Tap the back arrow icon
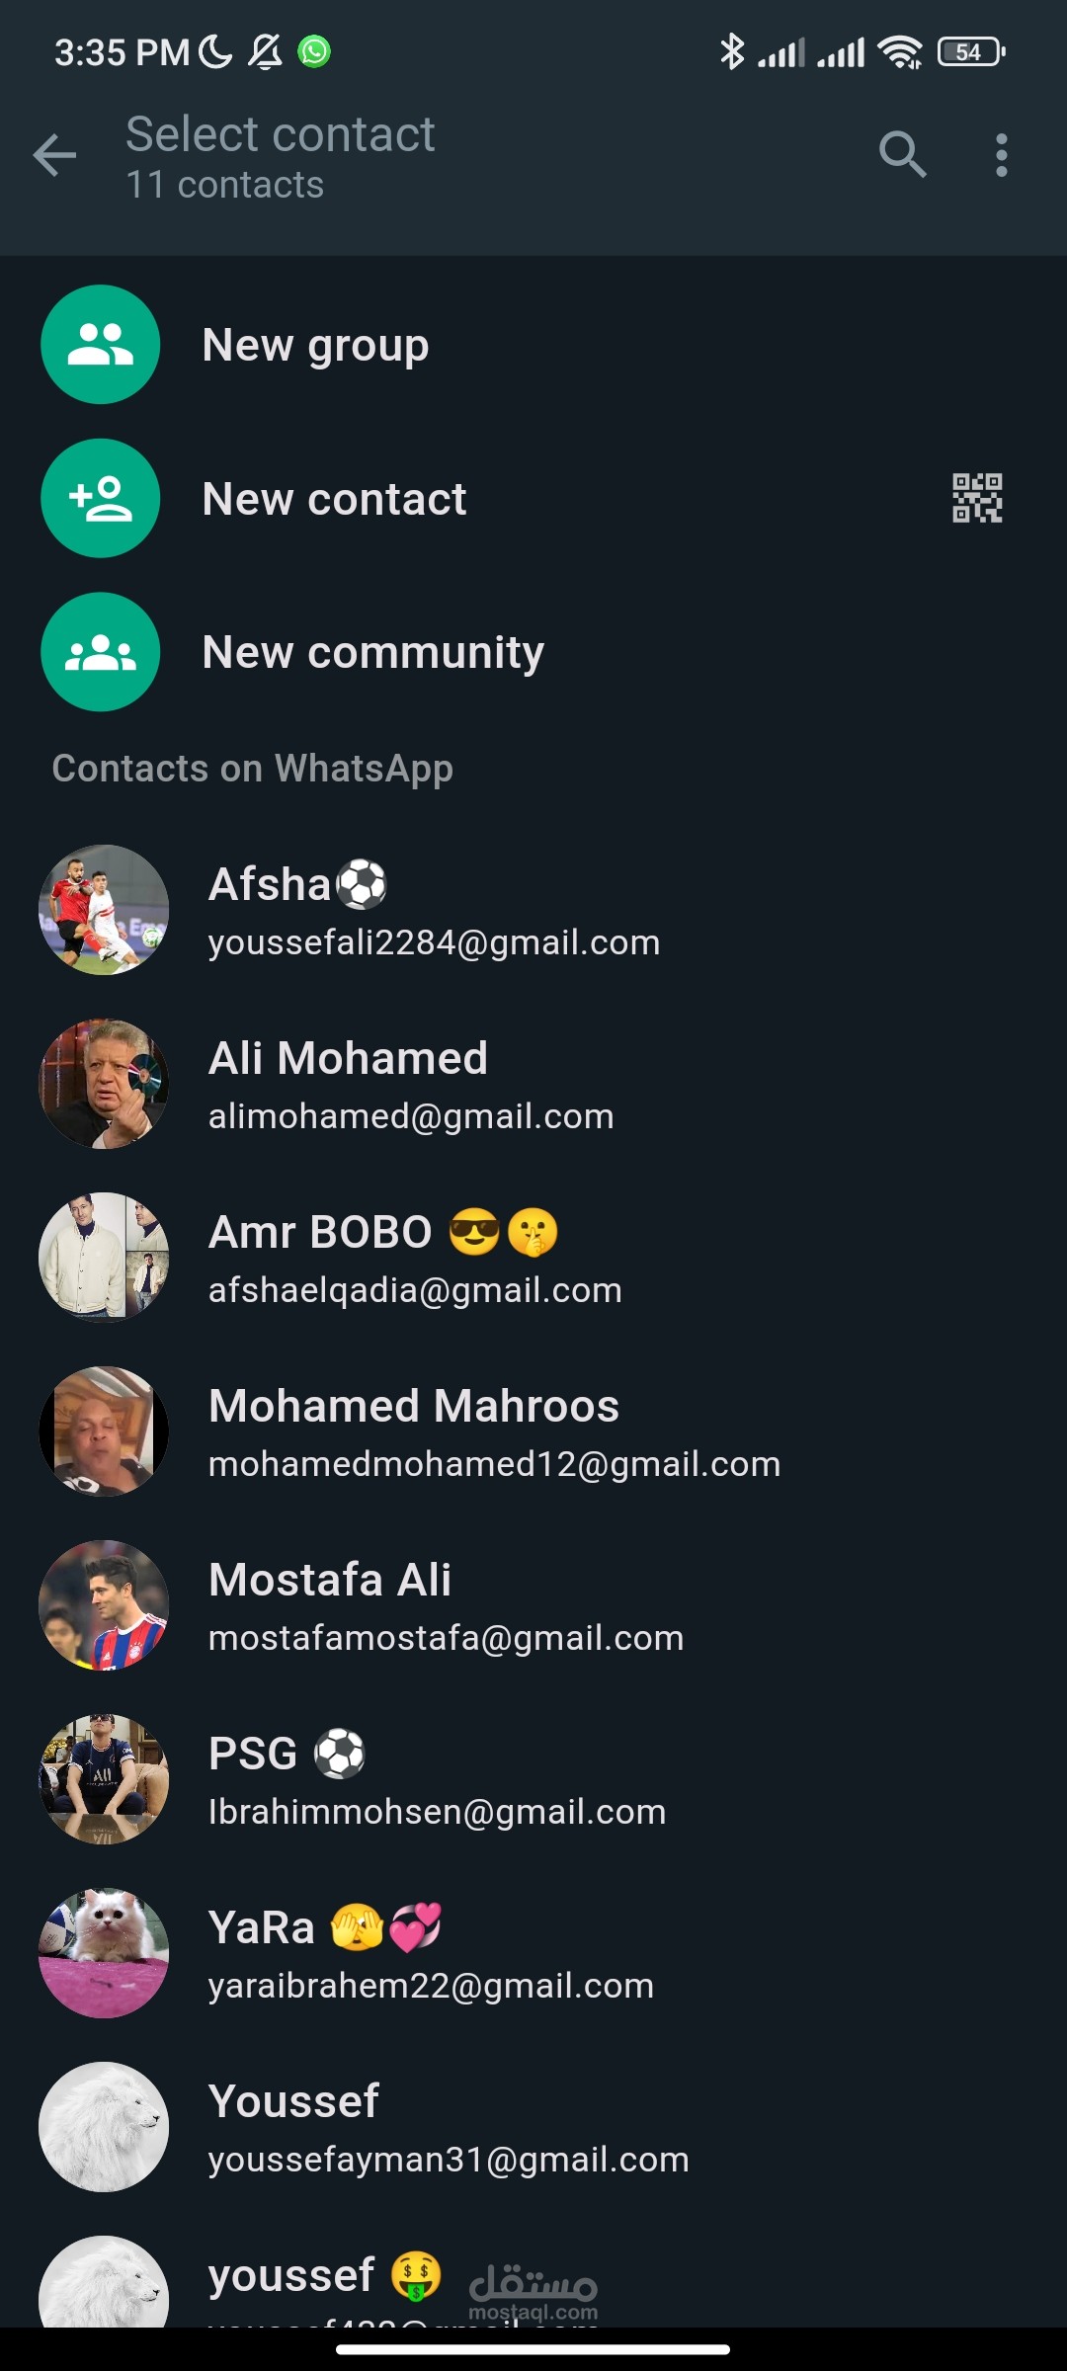This screenshot has height=2371, width=1067. pos(54,155)
